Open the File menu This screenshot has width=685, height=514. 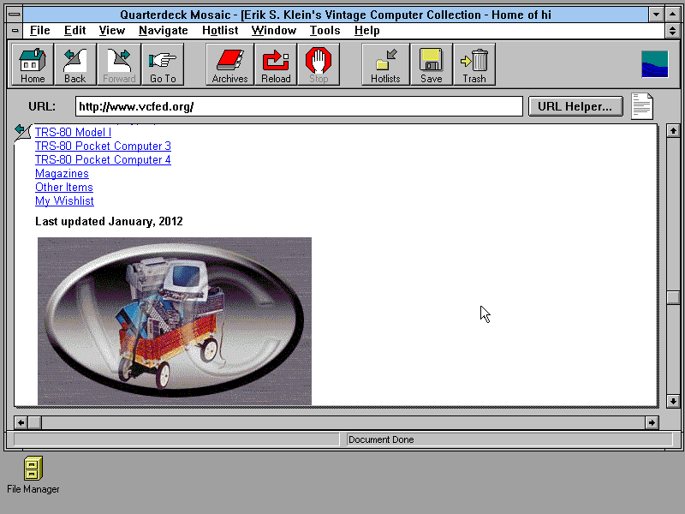pyautogui.click(x=39, y=31)
